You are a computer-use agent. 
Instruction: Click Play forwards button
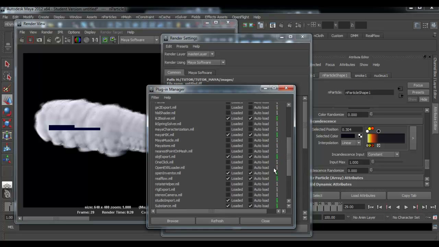point(406,207)
